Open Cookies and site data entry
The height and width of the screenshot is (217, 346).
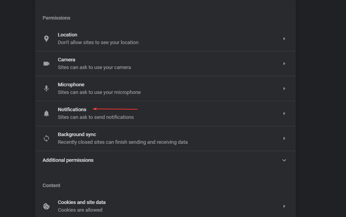82,202
